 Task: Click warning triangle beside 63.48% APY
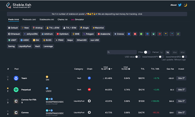[x=103, y=78]
